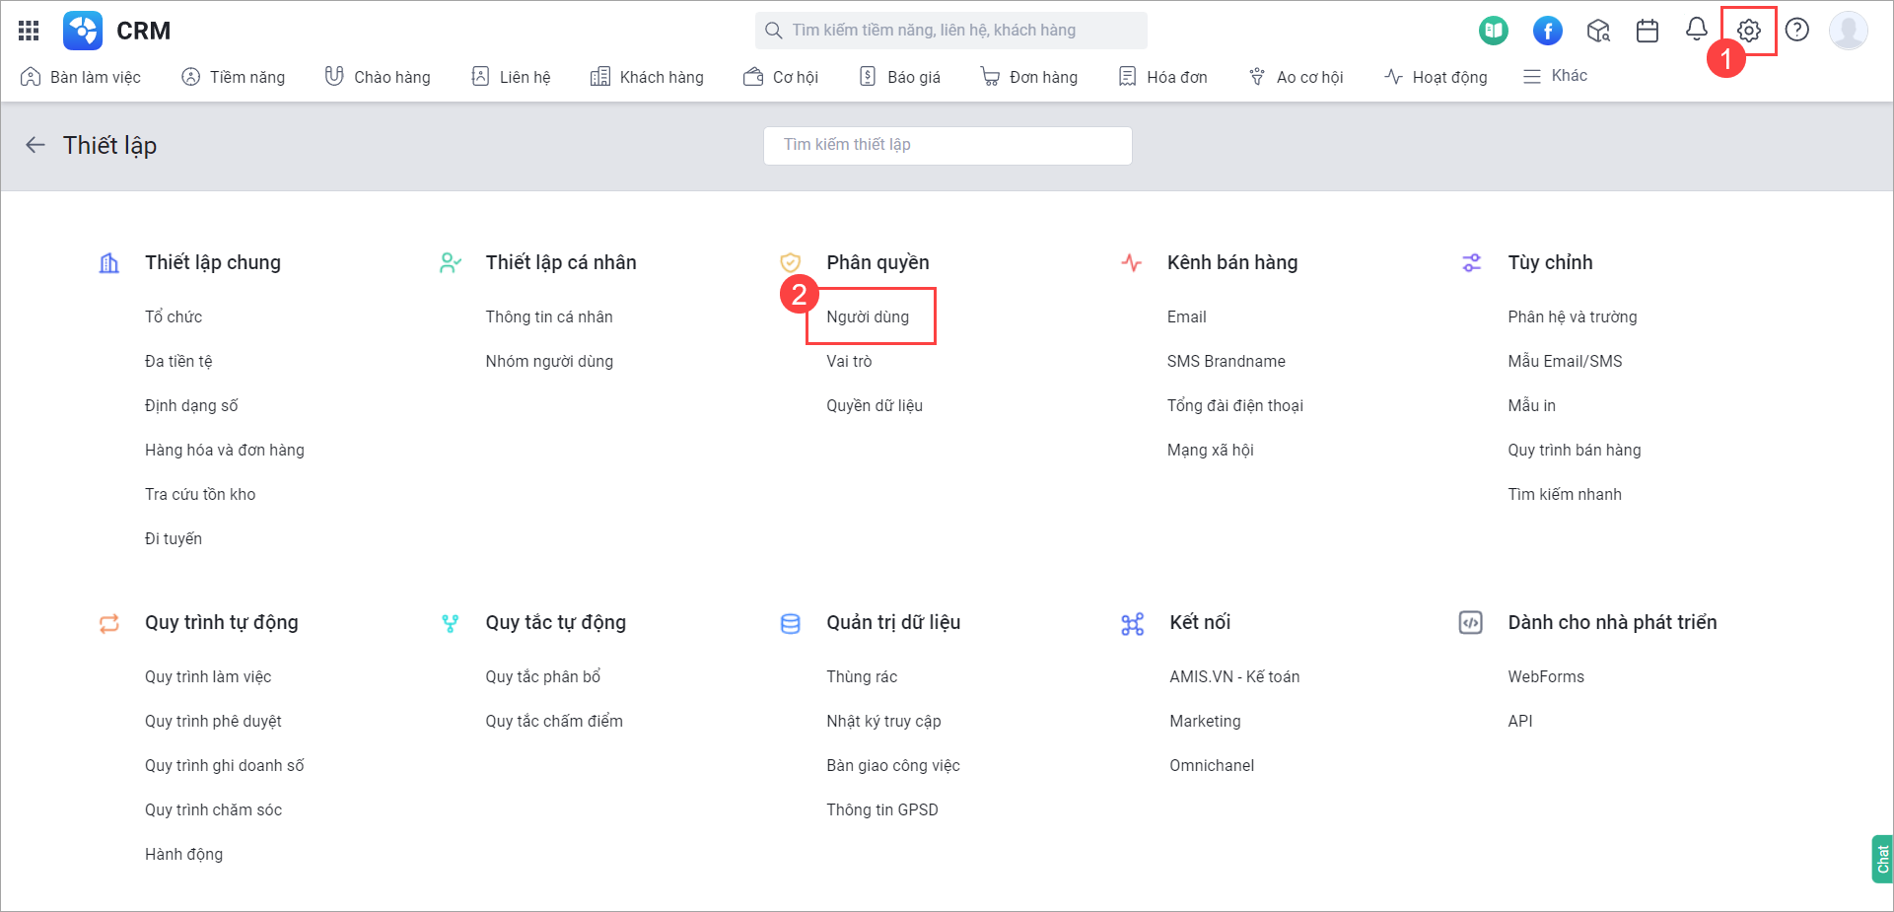The height and width of the screenshot is (912, 1894).
Task: Click the Tìm kiếm thiết lập search field
Action: pos(947,145)
